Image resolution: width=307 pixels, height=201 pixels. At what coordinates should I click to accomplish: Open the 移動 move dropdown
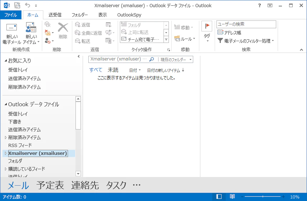(184, 28)
